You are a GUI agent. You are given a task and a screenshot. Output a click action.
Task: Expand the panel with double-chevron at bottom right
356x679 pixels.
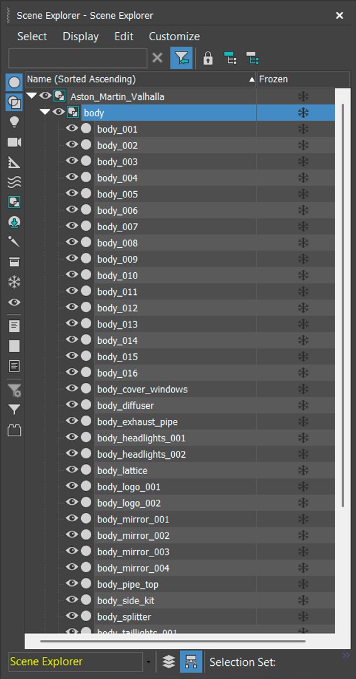click(x=346, y=656)
